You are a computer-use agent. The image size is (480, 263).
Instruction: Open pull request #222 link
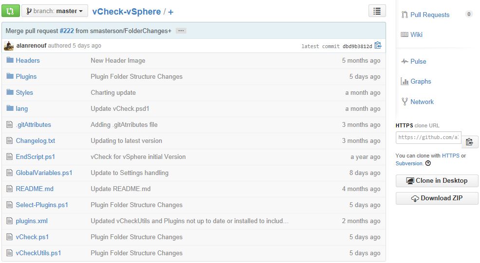tap(67, 31)
